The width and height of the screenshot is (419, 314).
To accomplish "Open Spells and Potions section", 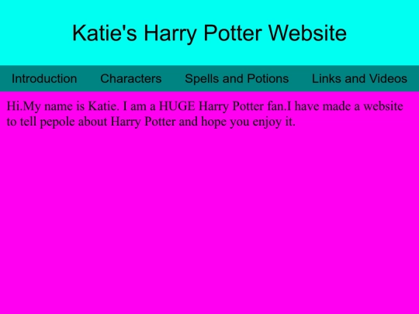I will 237,78.
